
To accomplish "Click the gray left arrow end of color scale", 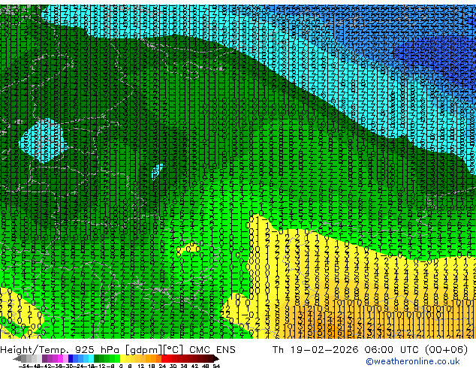I will (x=17, y=358).
